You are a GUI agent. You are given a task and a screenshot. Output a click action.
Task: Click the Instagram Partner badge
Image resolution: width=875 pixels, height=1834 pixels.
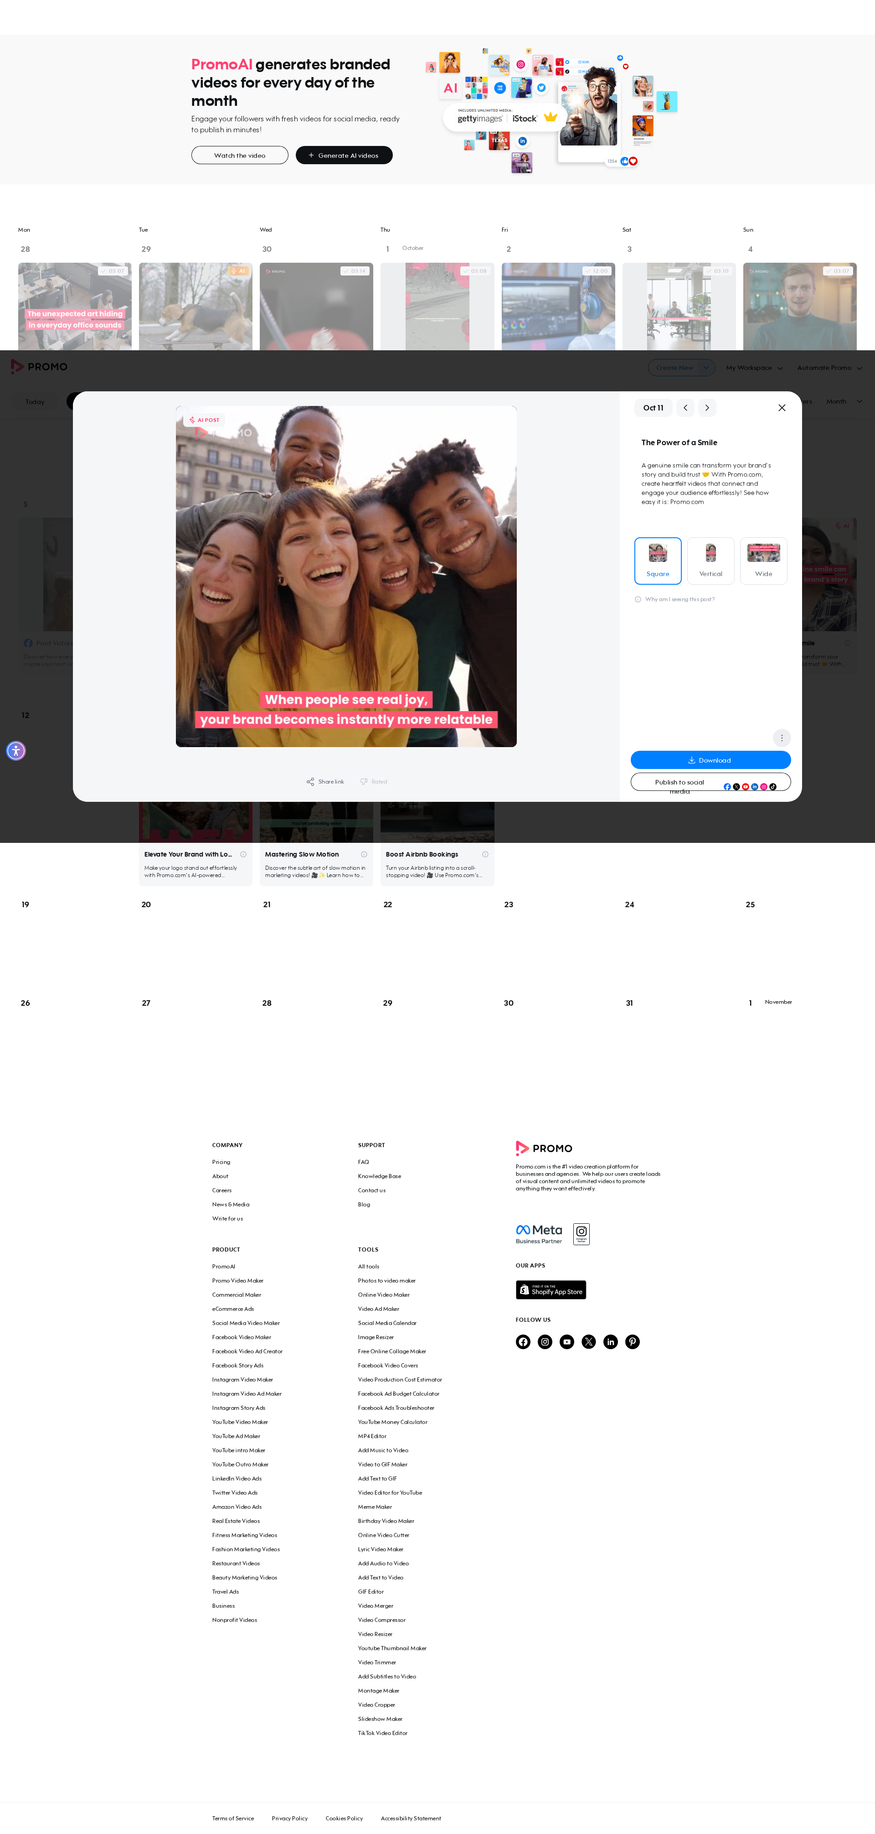pyautogui.click(x=581, y=1234)
